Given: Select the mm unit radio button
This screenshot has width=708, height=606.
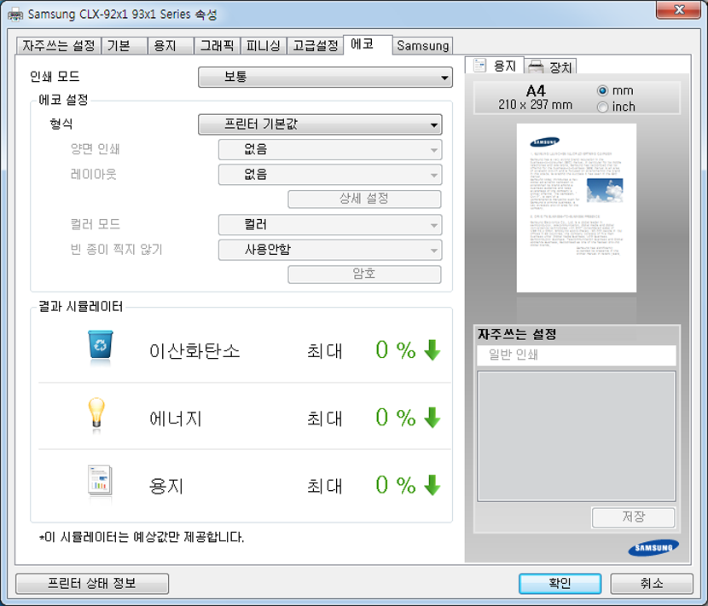Looking at the screenshot, I should [x=602, y=90].
